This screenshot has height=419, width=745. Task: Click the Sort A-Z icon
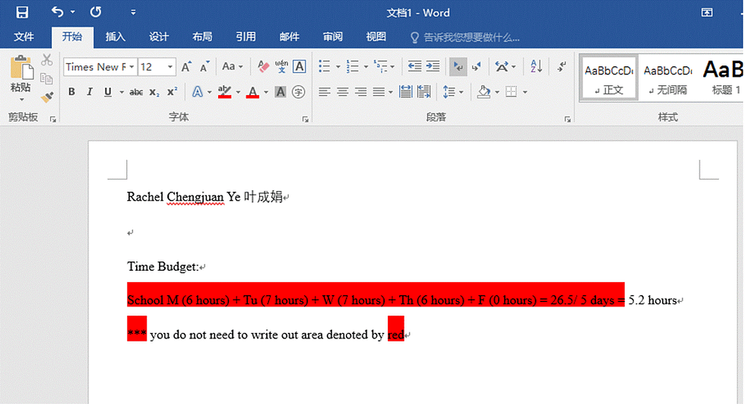[x=536, y=67]
